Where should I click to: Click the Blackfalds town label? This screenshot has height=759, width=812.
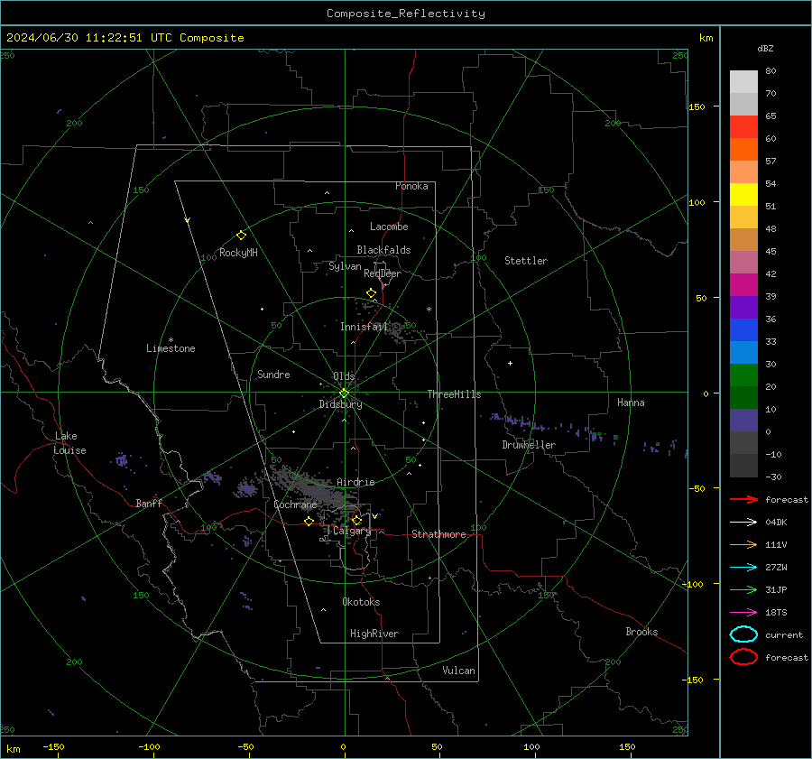pyautogui.click(x=383, y=250)
